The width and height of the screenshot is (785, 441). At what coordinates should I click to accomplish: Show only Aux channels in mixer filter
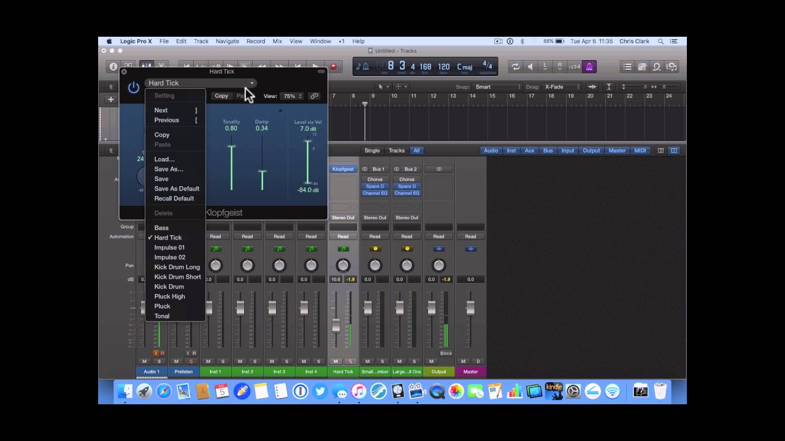[x=529, y=151]
